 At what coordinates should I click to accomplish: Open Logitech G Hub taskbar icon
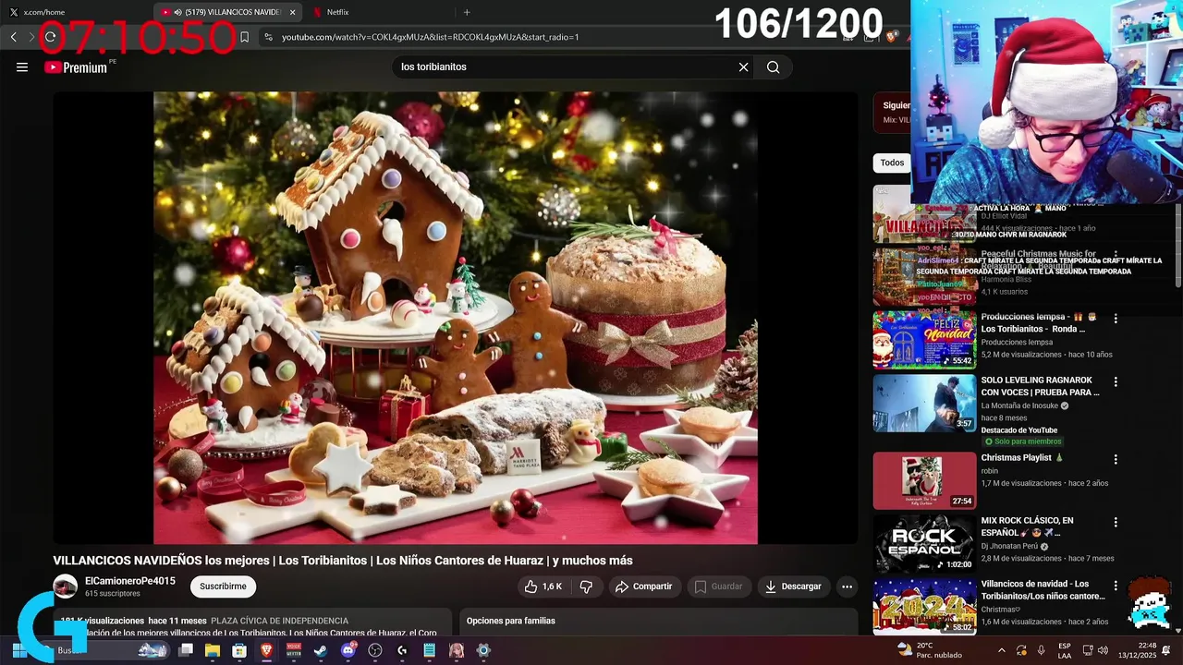[401, 650]
